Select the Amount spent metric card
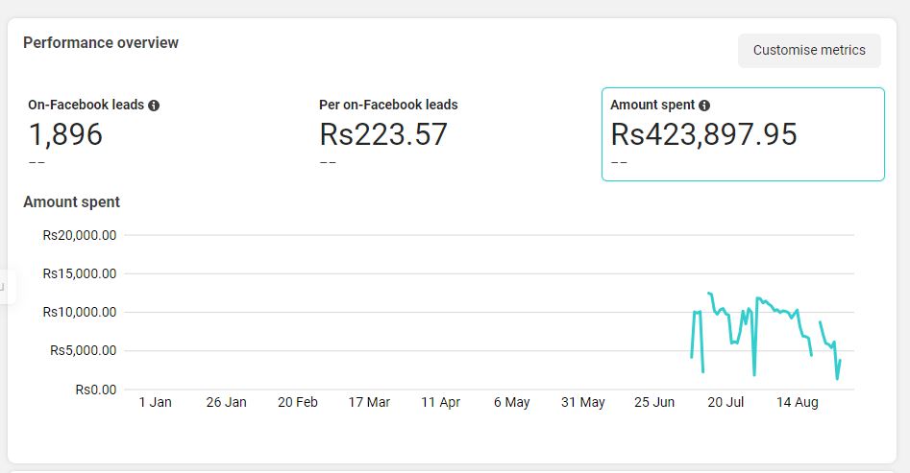The image size is (910, 473). [x=743, y=134]
